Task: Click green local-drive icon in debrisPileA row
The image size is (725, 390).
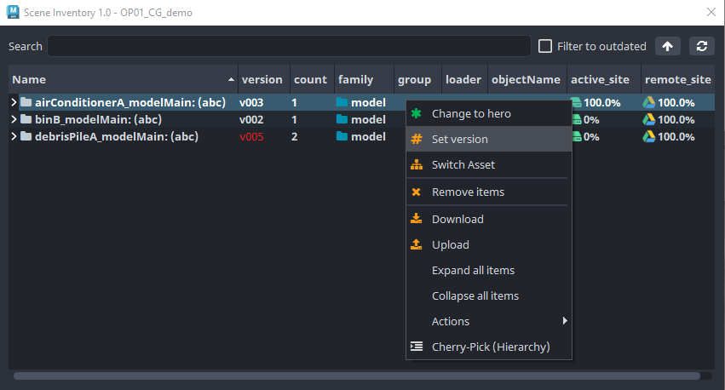Action: [577, 137]
